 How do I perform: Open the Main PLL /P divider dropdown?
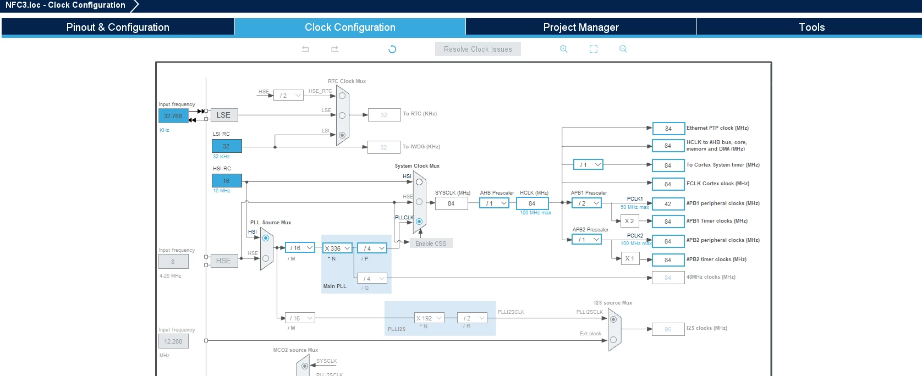point(372,248)
